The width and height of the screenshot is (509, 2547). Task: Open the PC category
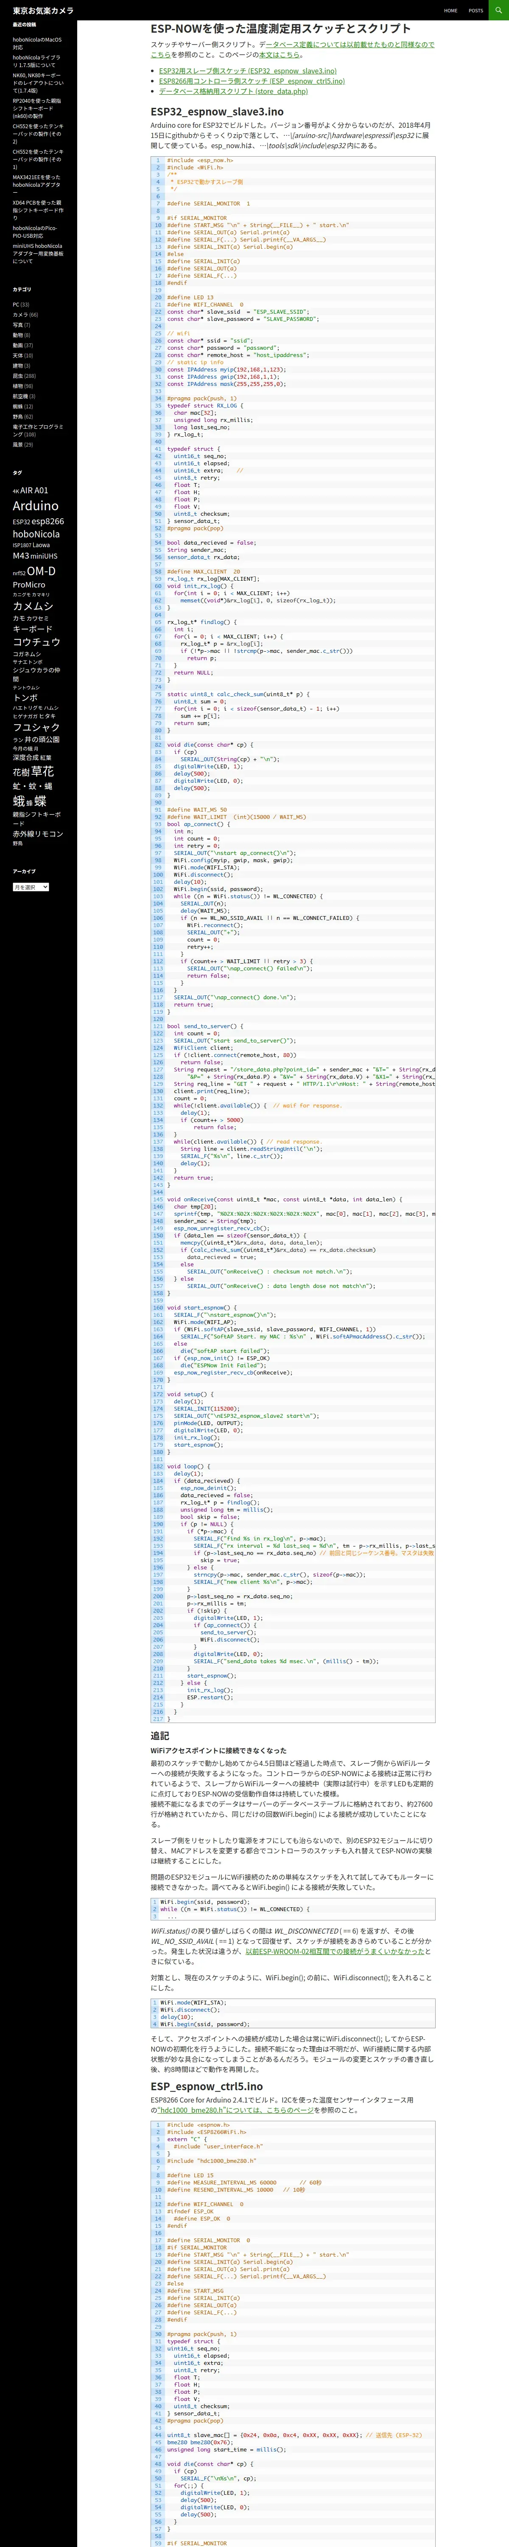[x=16, y=304]
